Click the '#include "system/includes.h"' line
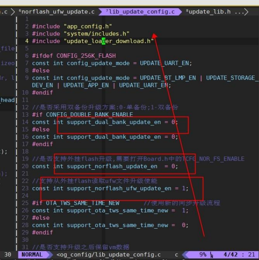Screen dimensions: 259x260 81,34
